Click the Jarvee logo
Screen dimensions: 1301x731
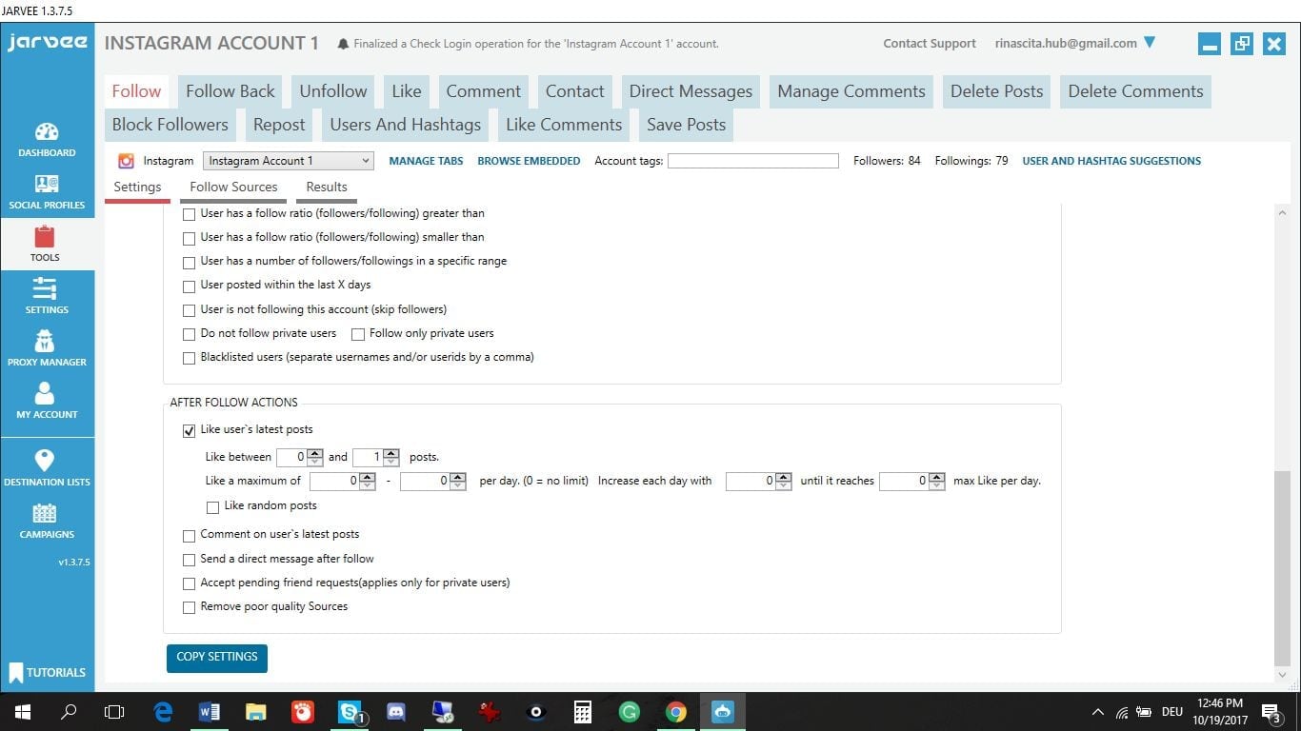click(47, 43)
